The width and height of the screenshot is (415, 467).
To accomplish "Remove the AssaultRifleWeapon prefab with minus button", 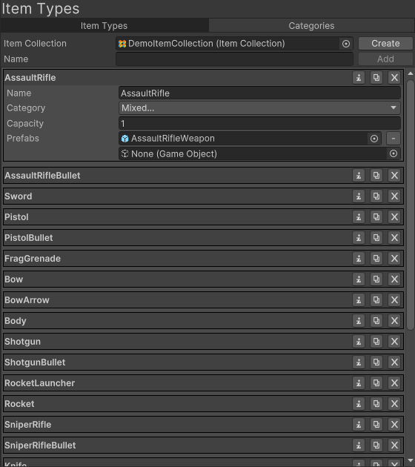I will [394, 139].
